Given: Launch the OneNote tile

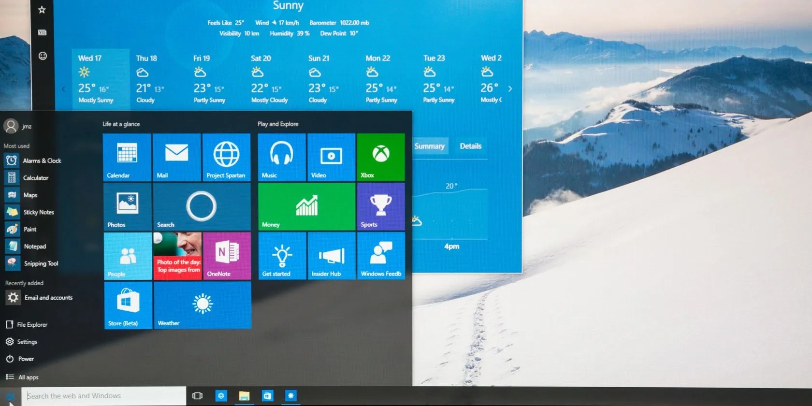Looking at the screenshot, I should click(x=227, y=256).
